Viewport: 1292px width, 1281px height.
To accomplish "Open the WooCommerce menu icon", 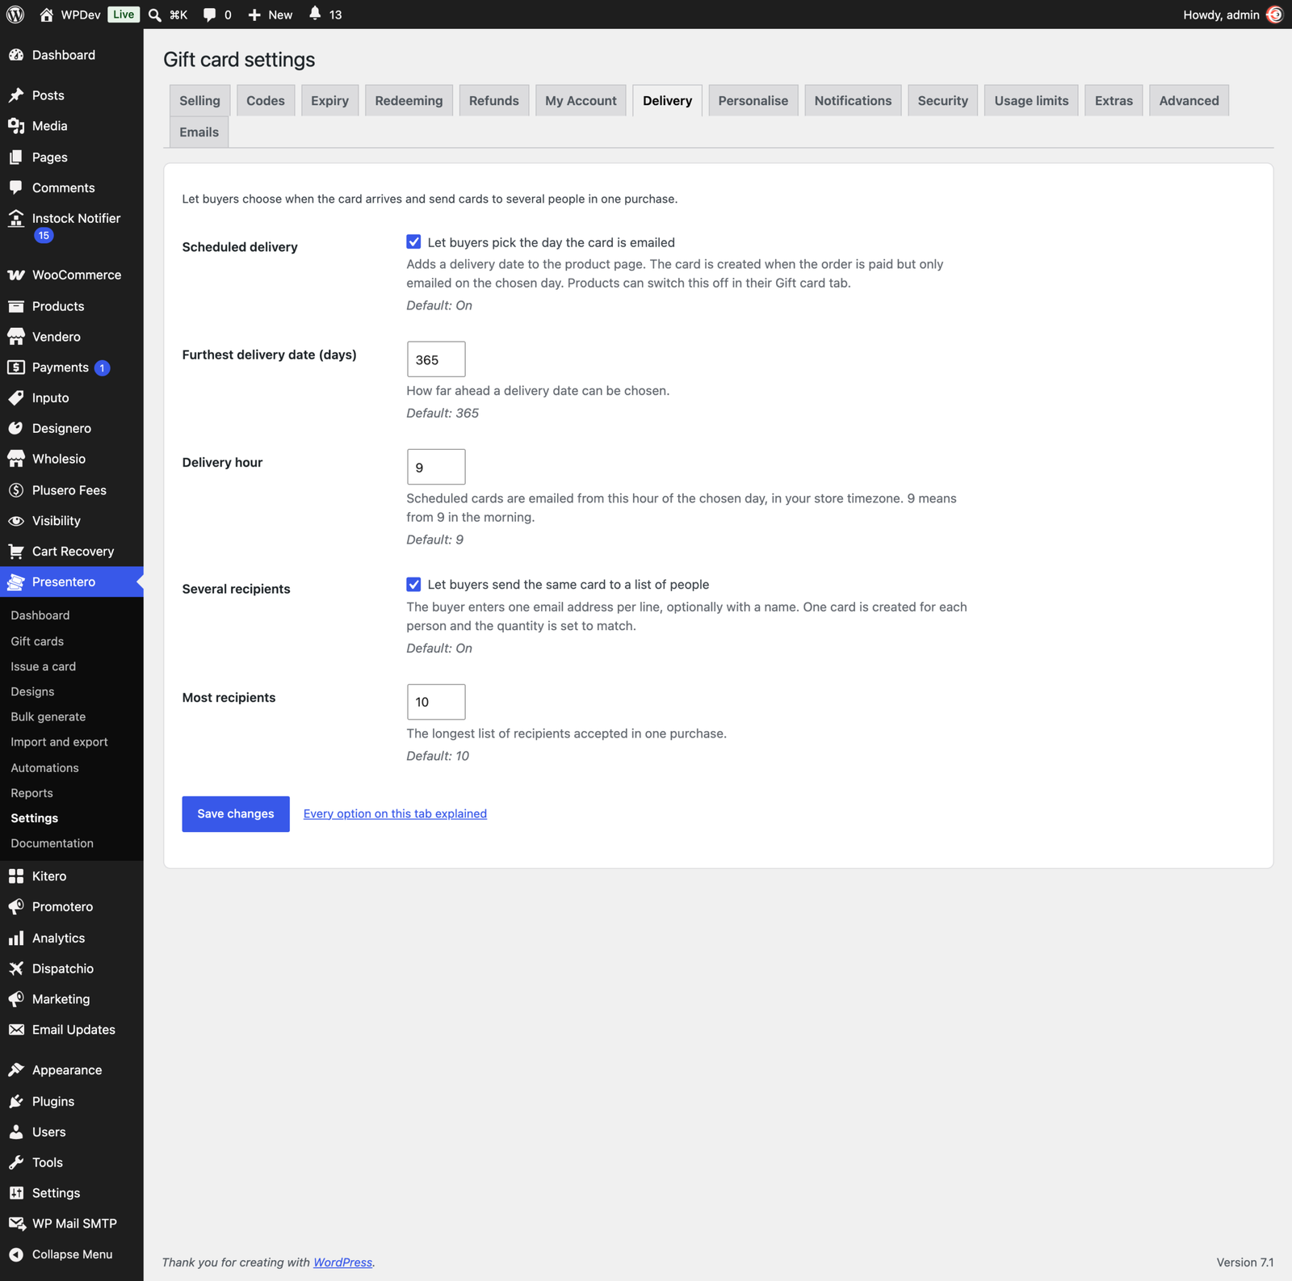I will (16, 275).
